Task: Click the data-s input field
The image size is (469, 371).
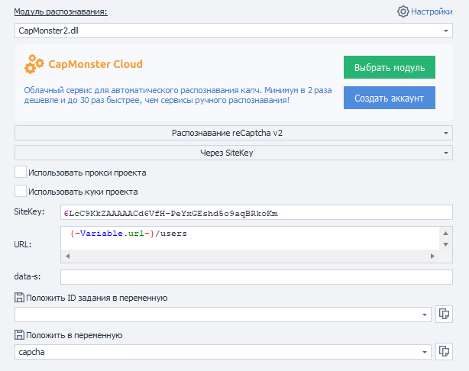Action: tap(257, 277)
